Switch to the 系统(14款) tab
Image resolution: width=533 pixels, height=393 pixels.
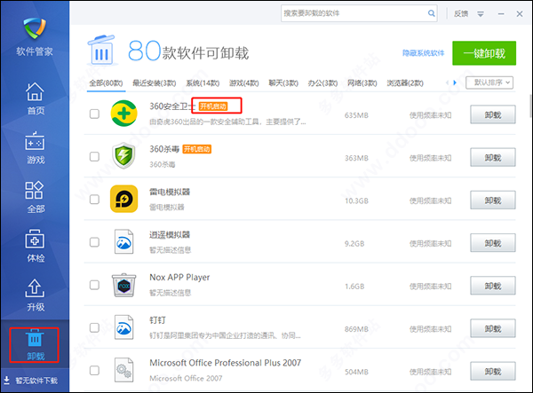pos(203,83)
